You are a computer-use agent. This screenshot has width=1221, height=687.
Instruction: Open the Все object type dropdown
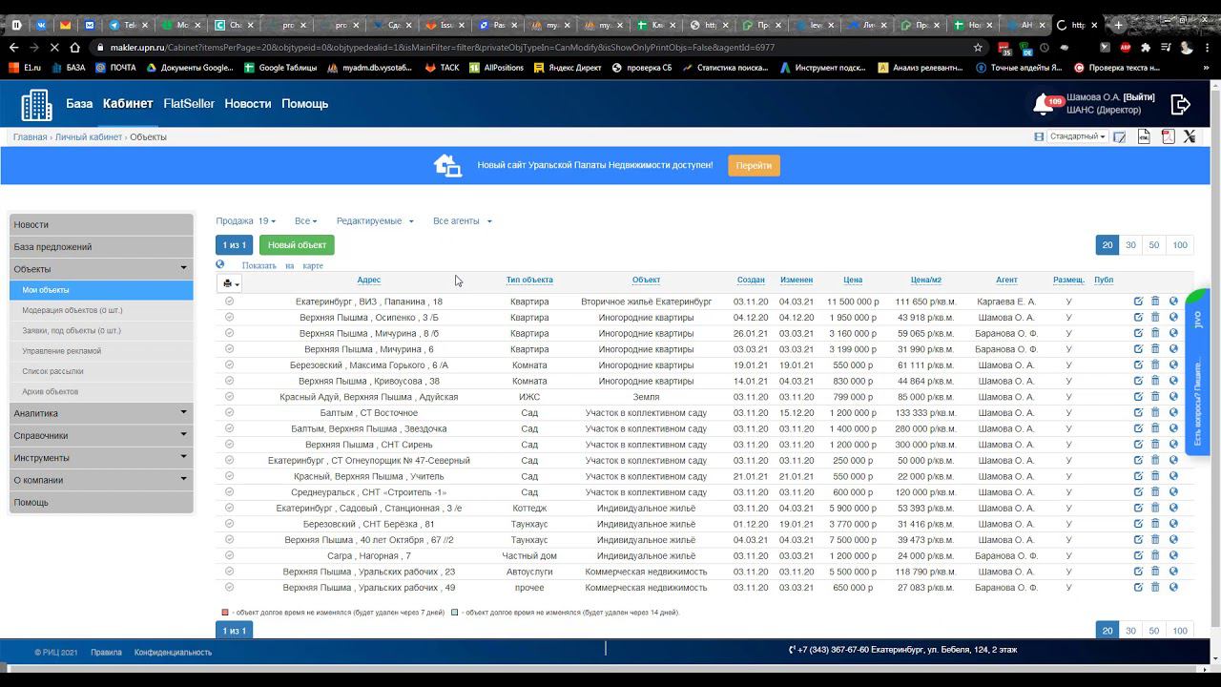[305, 221]
